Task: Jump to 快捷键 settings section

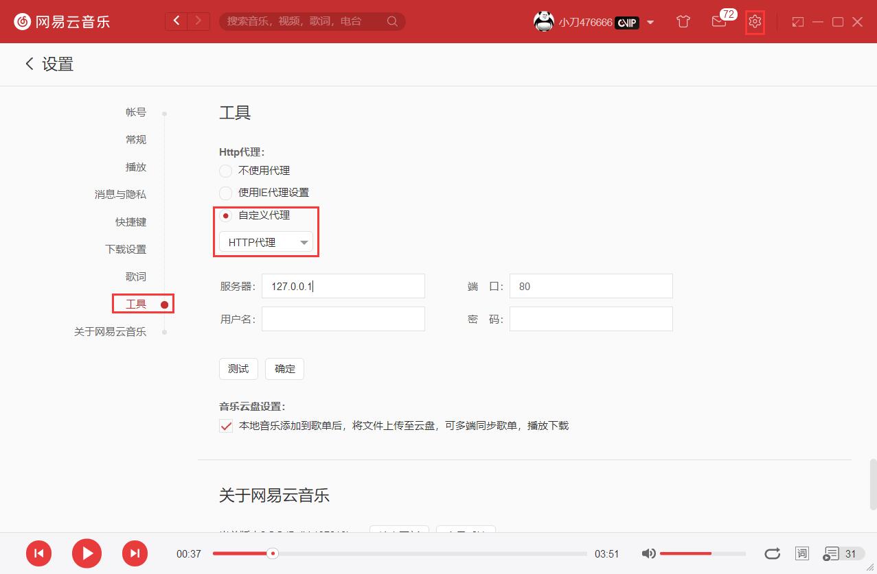Action: [x=130, y=222]
